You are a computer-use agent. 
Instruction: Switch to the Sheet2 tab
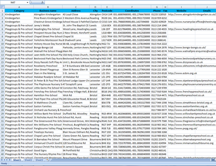tap(28, 160)
